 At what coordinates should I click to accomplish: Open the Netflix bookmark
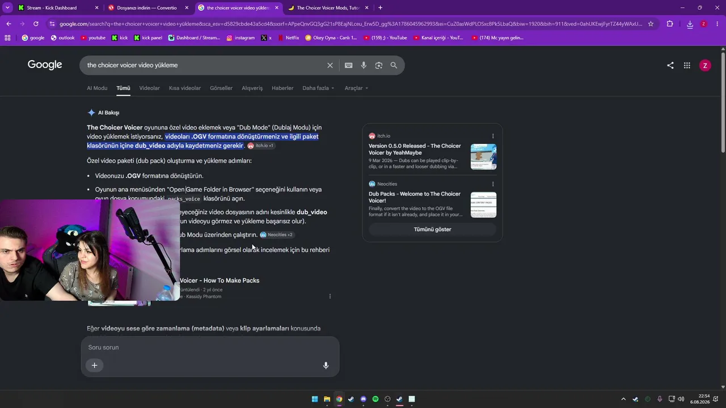point(288,38)
